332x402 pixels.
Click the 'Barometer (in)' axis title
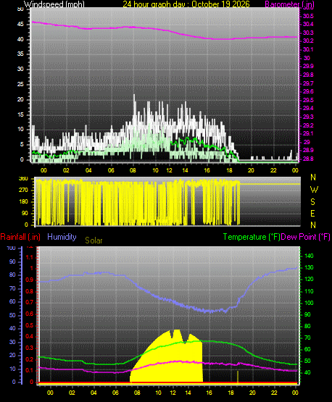(289, 4)
